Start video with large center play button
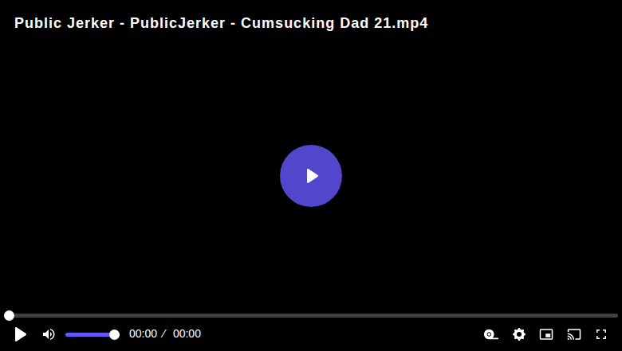622x351 pixels. tap(311, 176)
